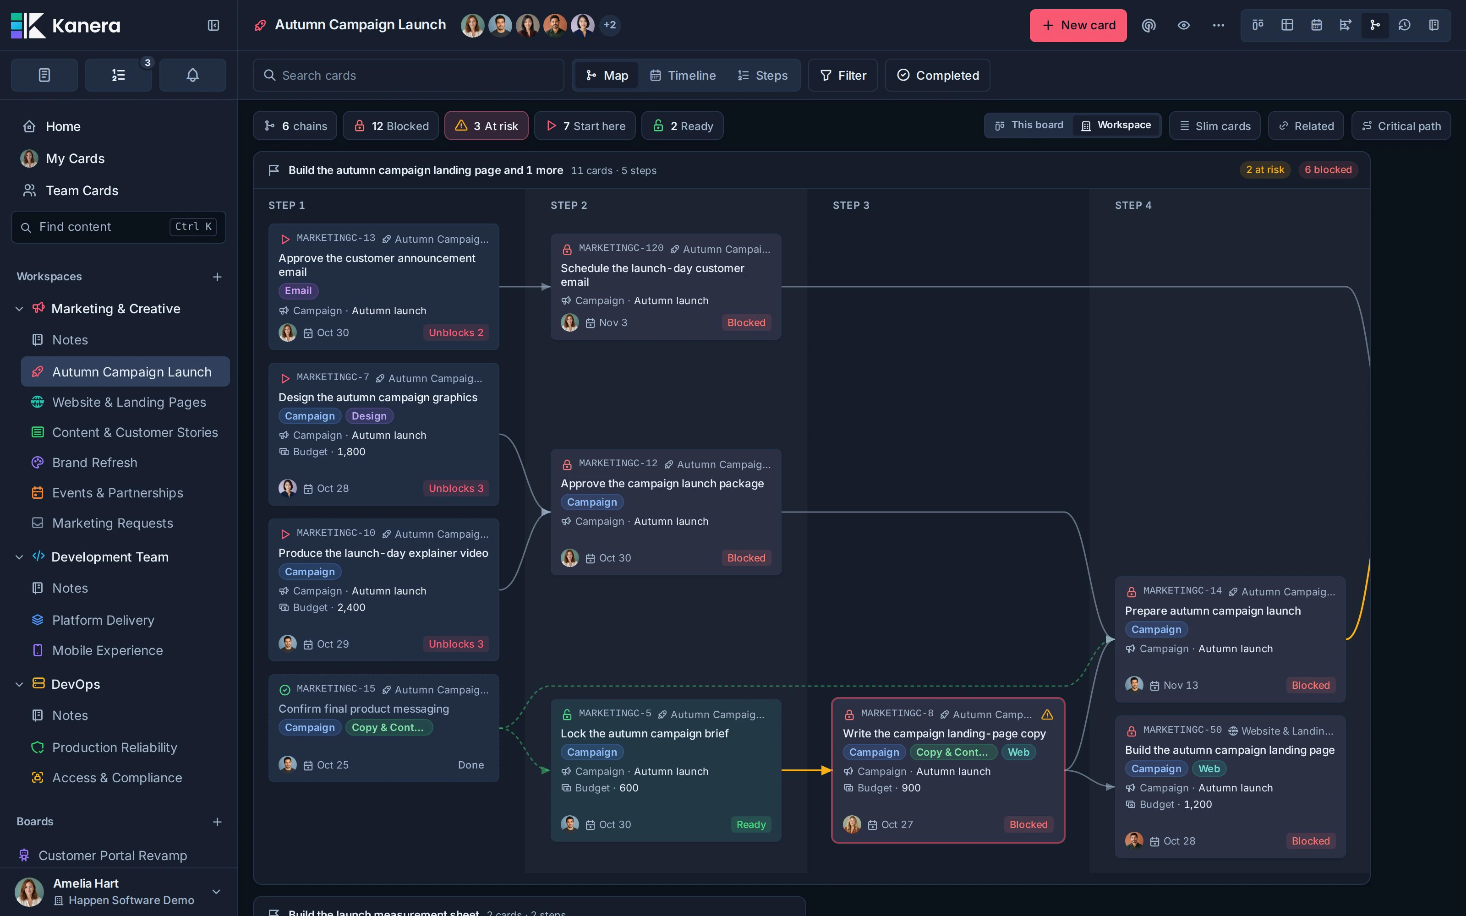The width and height of the screenshot is (1466, 916).
Task: Switch to calendar view icon in top toolbar
Action: coord(1316,25)
